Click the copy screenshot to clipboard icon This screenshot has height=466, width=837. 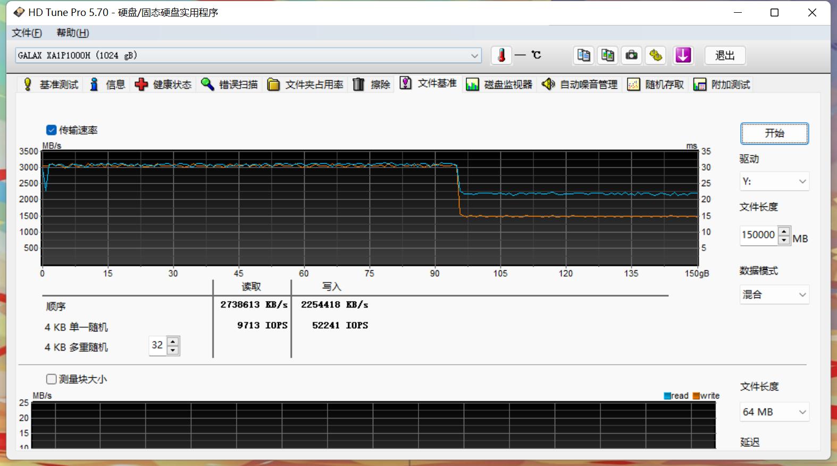click(x=607, y=55)
